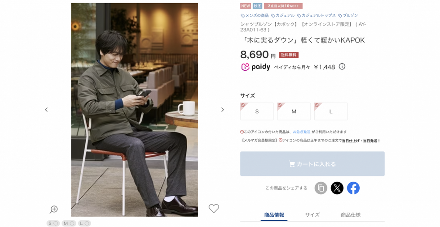Select size L
Image resolution: width=440 pixels, height=227 pixels.
[331, 111]
